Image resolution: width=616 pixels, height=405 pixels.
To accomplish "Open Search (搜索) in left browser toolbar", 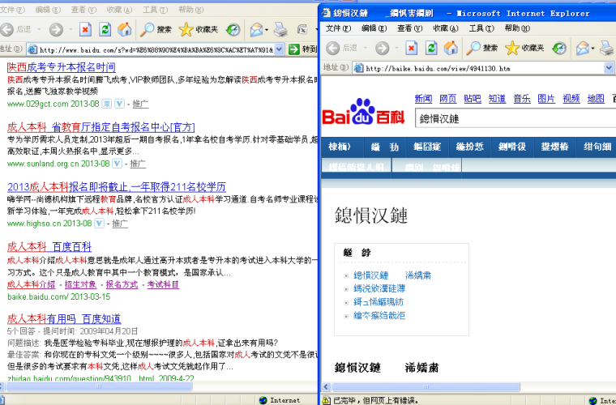I will [x=156, y=29].
